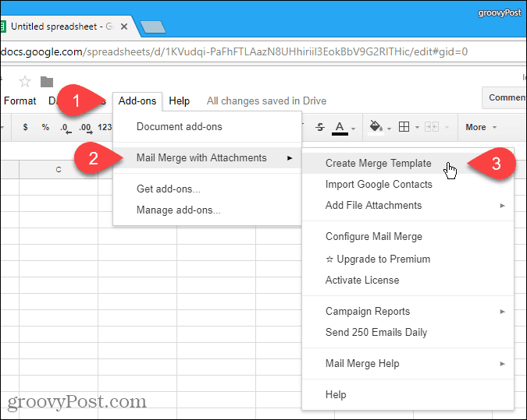Viewport: 527px width, 420px height.
Task: Open the Help menu in menu bar
Action: coord(179,101)
